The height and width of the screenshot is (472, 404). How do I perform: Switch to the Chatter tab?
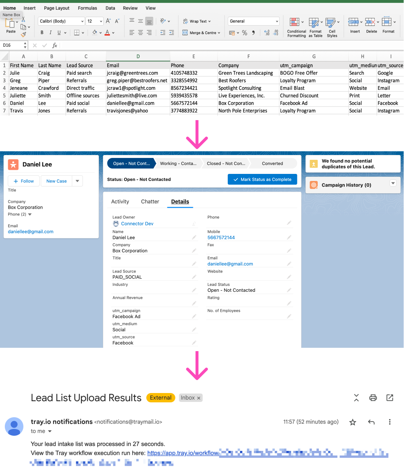tap(150, 202)
